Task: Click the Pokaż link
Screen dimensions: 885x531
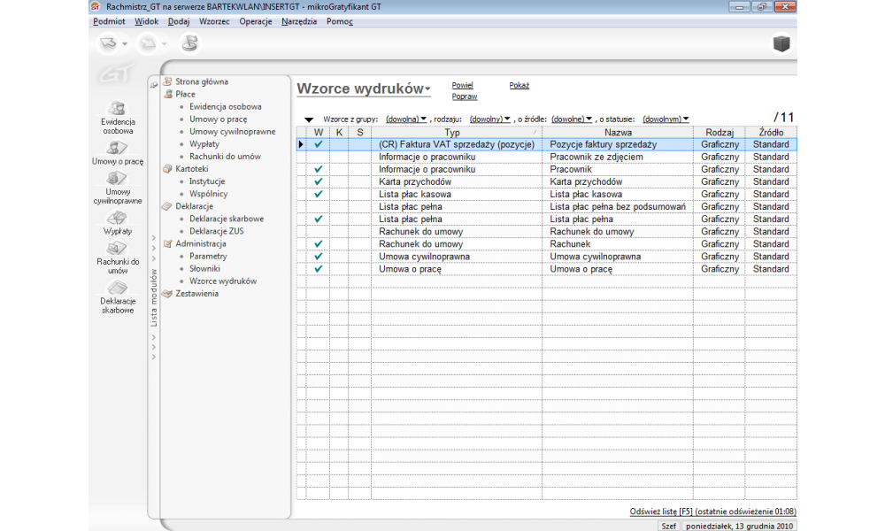Action: pyautogui.click(x=519, y=85)
